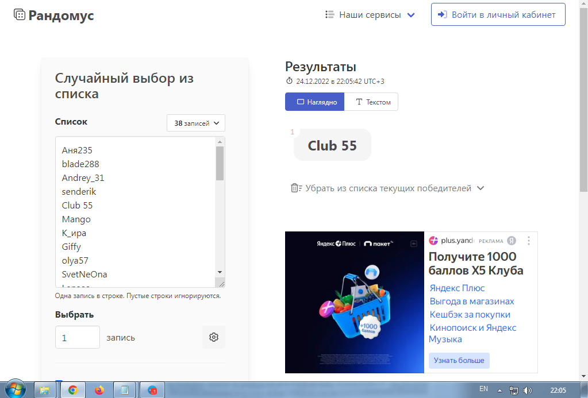Screen dimensions: 588x398
Task: Click the Club 55 entry in the list
Action: tap(77, 206)
